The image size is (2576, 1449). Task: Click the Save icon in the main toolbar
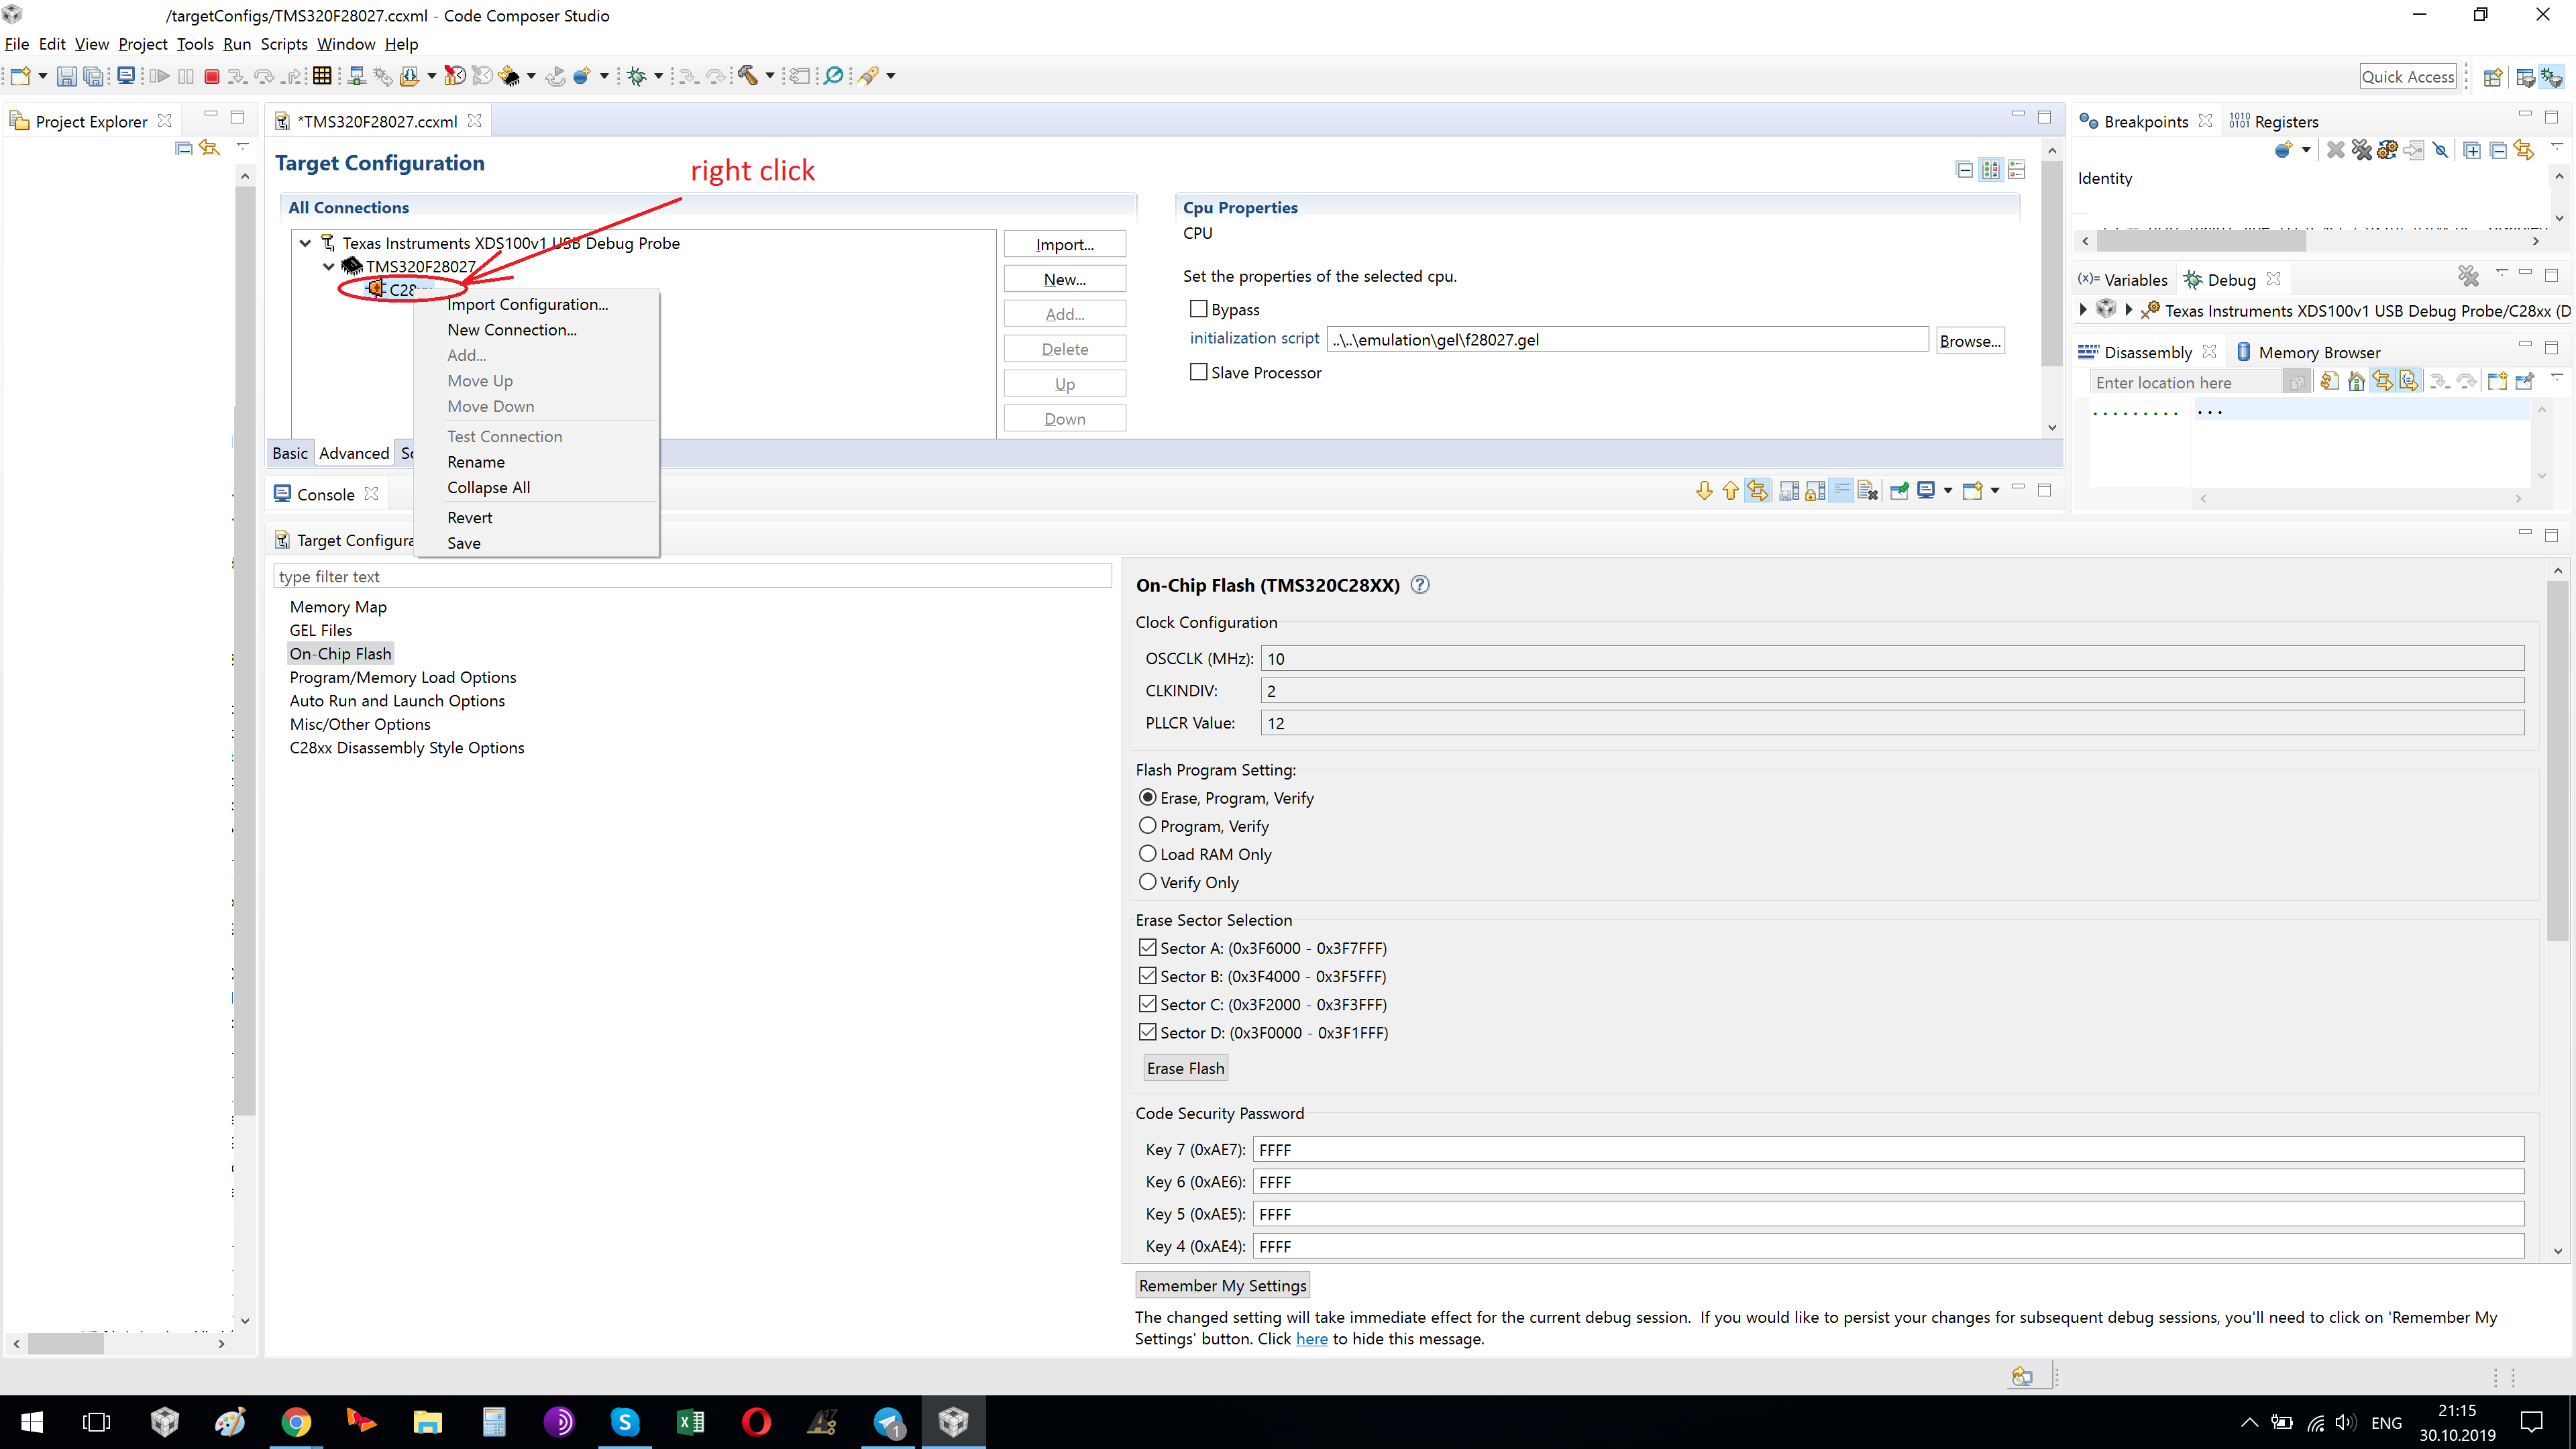tap(67, 76)
